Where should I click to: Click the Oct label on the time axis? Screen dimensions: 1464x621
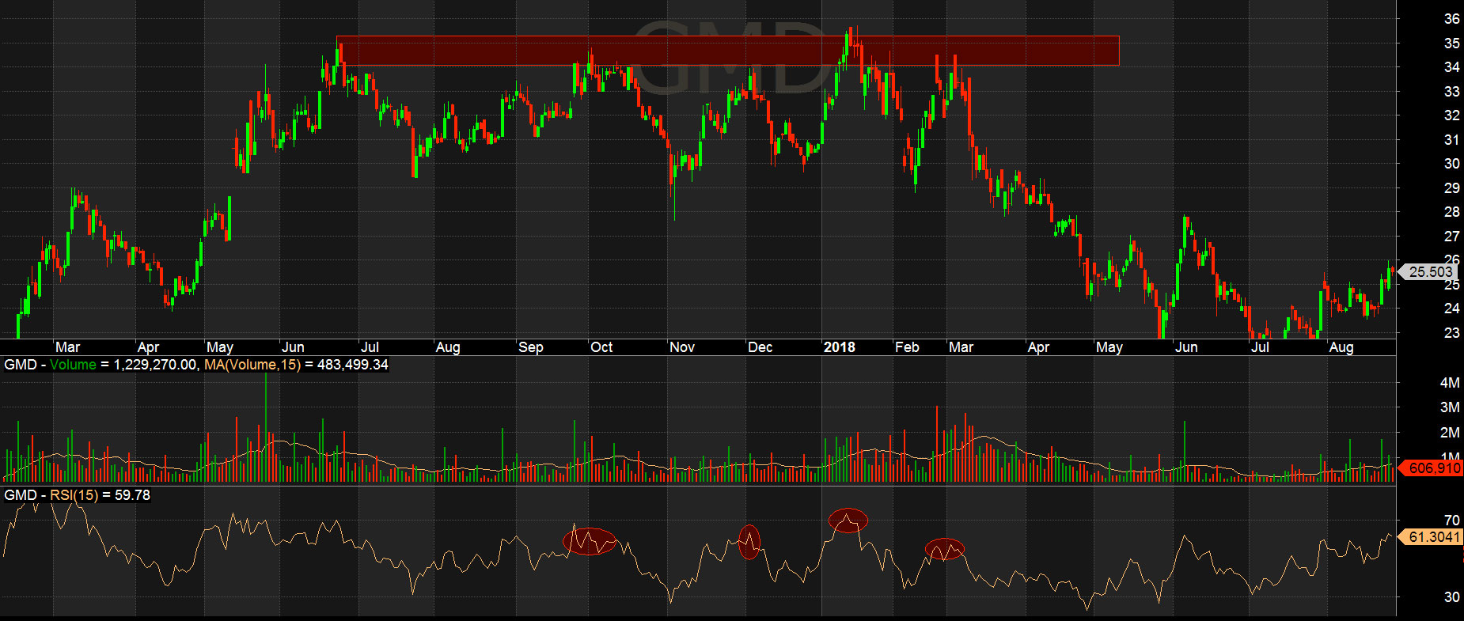[x=601, y=347]
